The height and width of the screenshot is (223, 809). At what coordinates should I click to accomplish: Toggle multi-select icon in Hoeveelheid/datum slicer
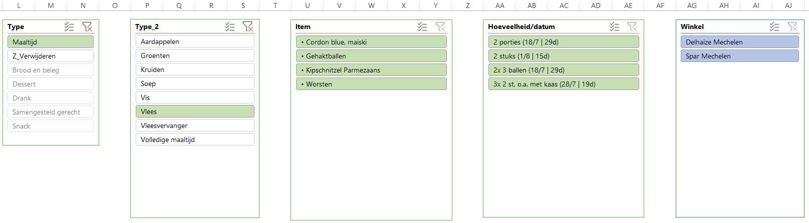[615, 26]
